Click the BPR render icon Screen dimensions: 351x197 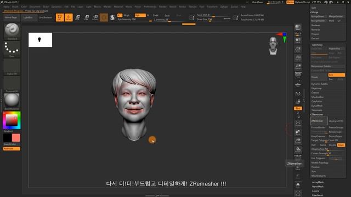(298, 27)
